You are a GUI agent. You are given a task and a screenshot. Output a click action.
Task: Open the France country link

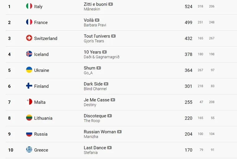point(41,22)
